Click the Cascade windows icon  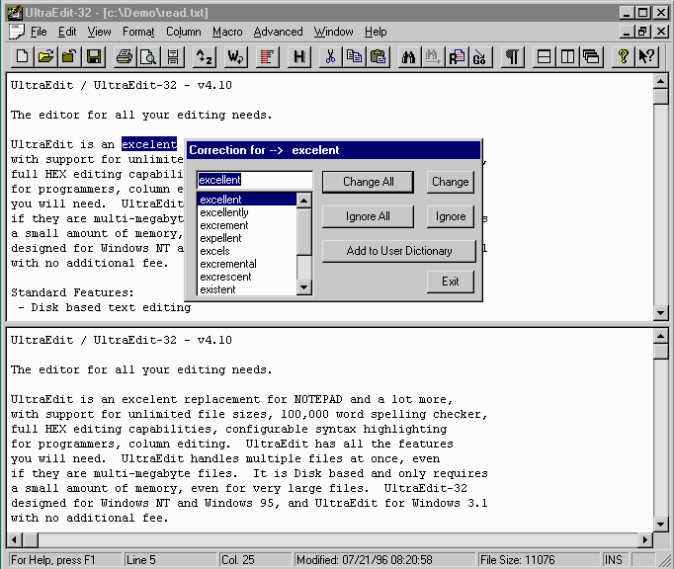coord(592,56)
